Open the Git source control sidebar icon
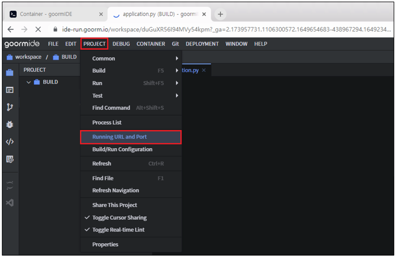The width and height of the screenshot is (397, 258). click(10, 107)
